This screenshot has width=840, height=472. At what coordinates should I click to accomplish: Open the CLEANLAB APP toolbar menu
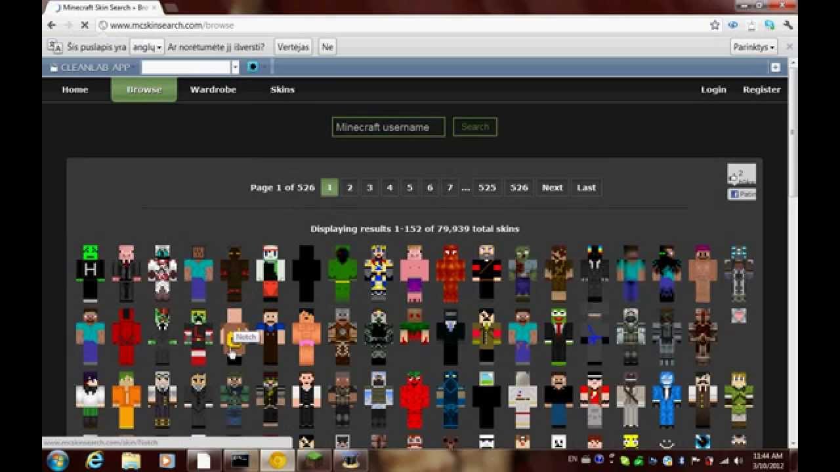[x=91, y=67]
